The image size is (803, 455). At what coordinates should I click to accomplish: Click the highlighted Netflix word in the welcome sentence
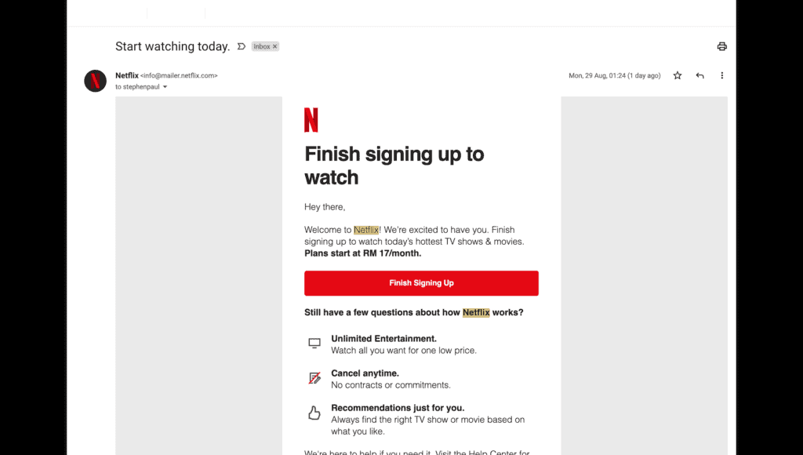366,230
